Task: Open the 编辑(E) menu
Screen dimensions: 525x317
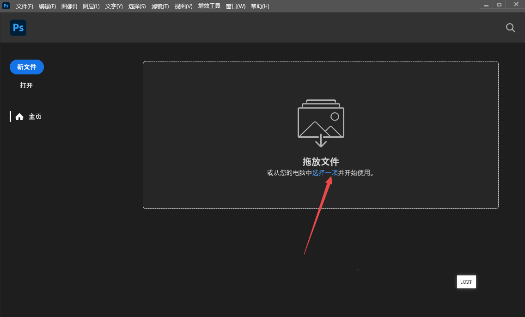Action: 47,6
